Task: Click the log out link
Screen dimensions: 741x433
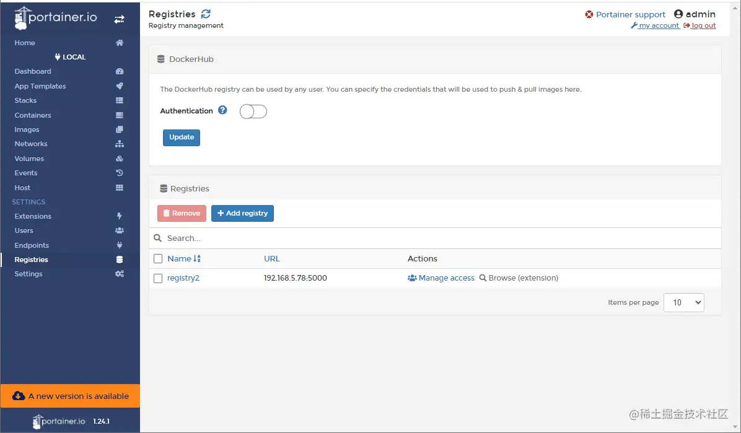Action: click(700, 25)
